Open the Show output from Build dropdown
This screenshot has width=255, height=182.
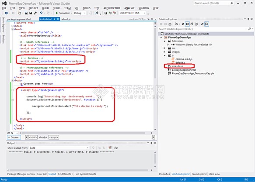pyautogui.click(x=87, y=148)
